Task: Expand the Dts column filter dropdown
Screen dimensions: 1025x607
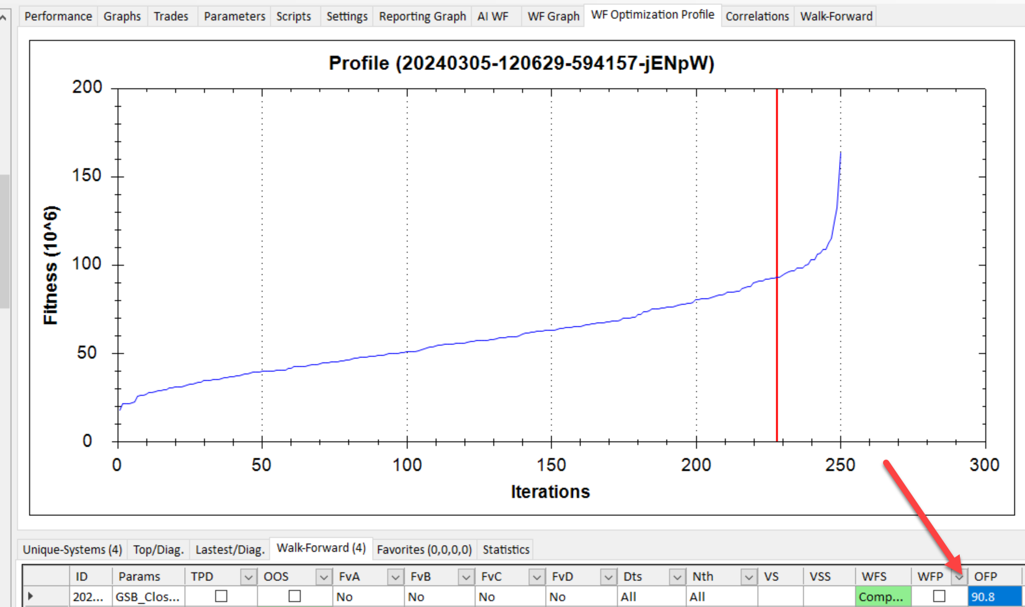Action: (677, 577)
